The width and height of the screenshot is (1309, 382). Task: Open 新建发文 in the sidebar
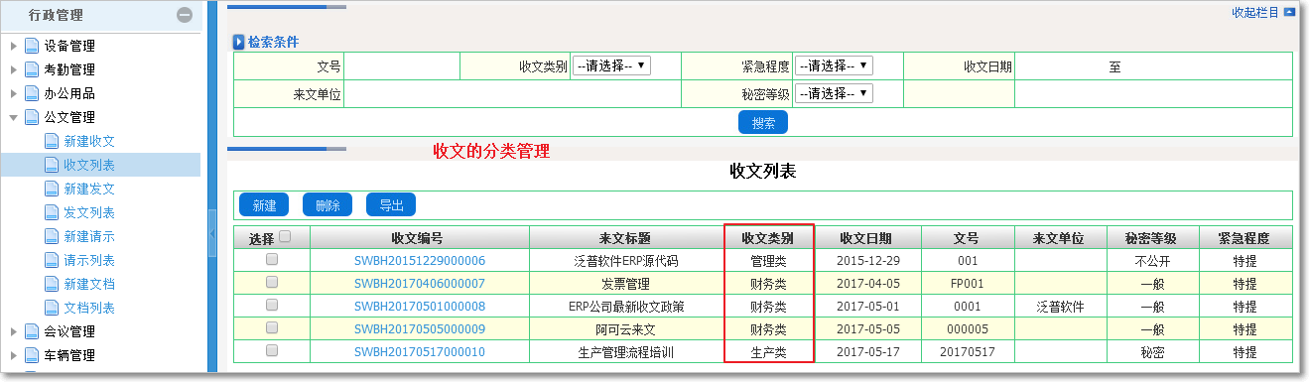point(89,189)
